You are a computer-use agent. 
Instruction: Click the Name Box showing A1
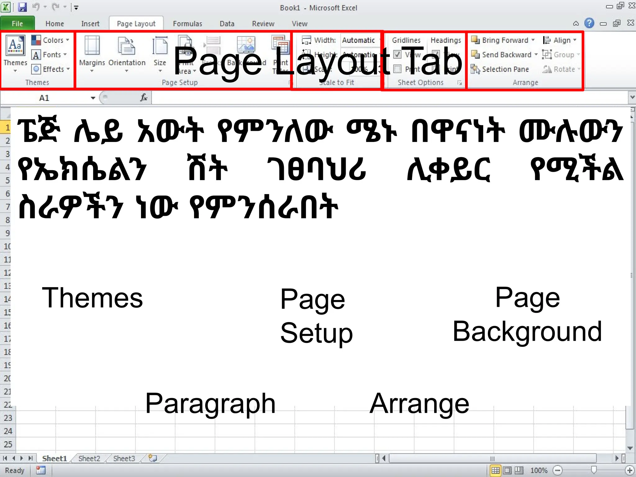(x=44, y=98)
